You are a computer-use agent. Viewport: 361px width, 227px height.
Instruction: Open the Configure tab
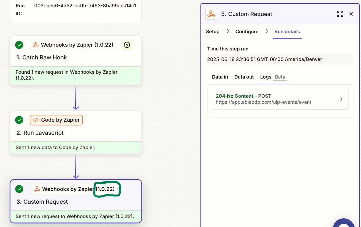[x=247, y=32]
